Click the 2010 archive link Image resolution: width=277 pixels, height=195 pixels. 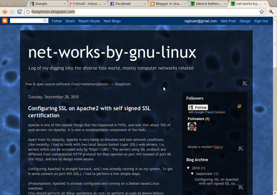point(196,168)
